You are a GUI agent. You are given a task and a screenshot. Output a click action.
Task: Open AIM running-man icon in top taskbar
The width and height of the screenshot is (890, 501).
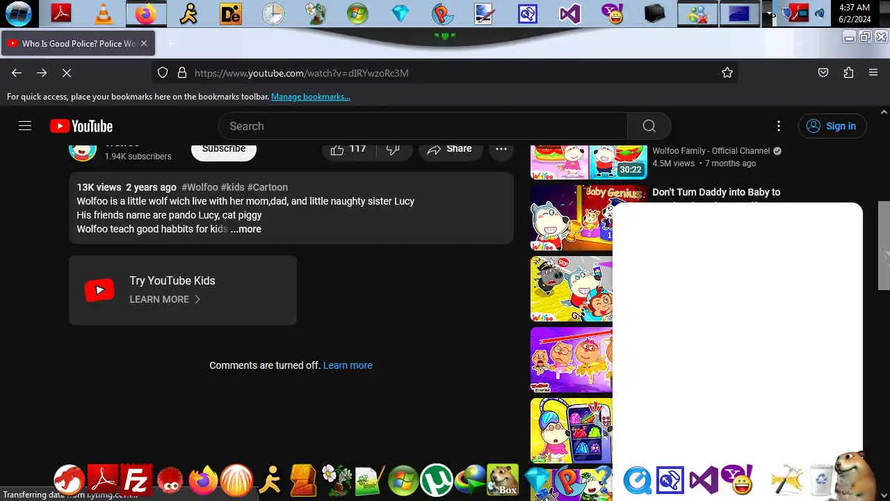point(188,13)
